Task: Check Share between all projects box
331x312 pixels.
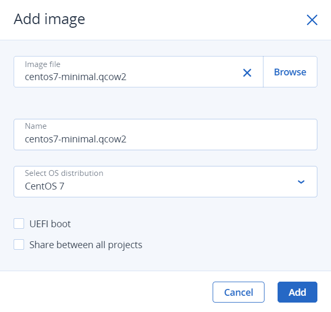Action: tap(19, 244)
